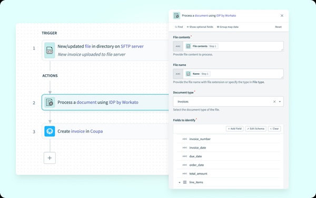Viewport: 316px width, 198px height.
Task: Click the Coupa step icon
Action: pos(50,131)
